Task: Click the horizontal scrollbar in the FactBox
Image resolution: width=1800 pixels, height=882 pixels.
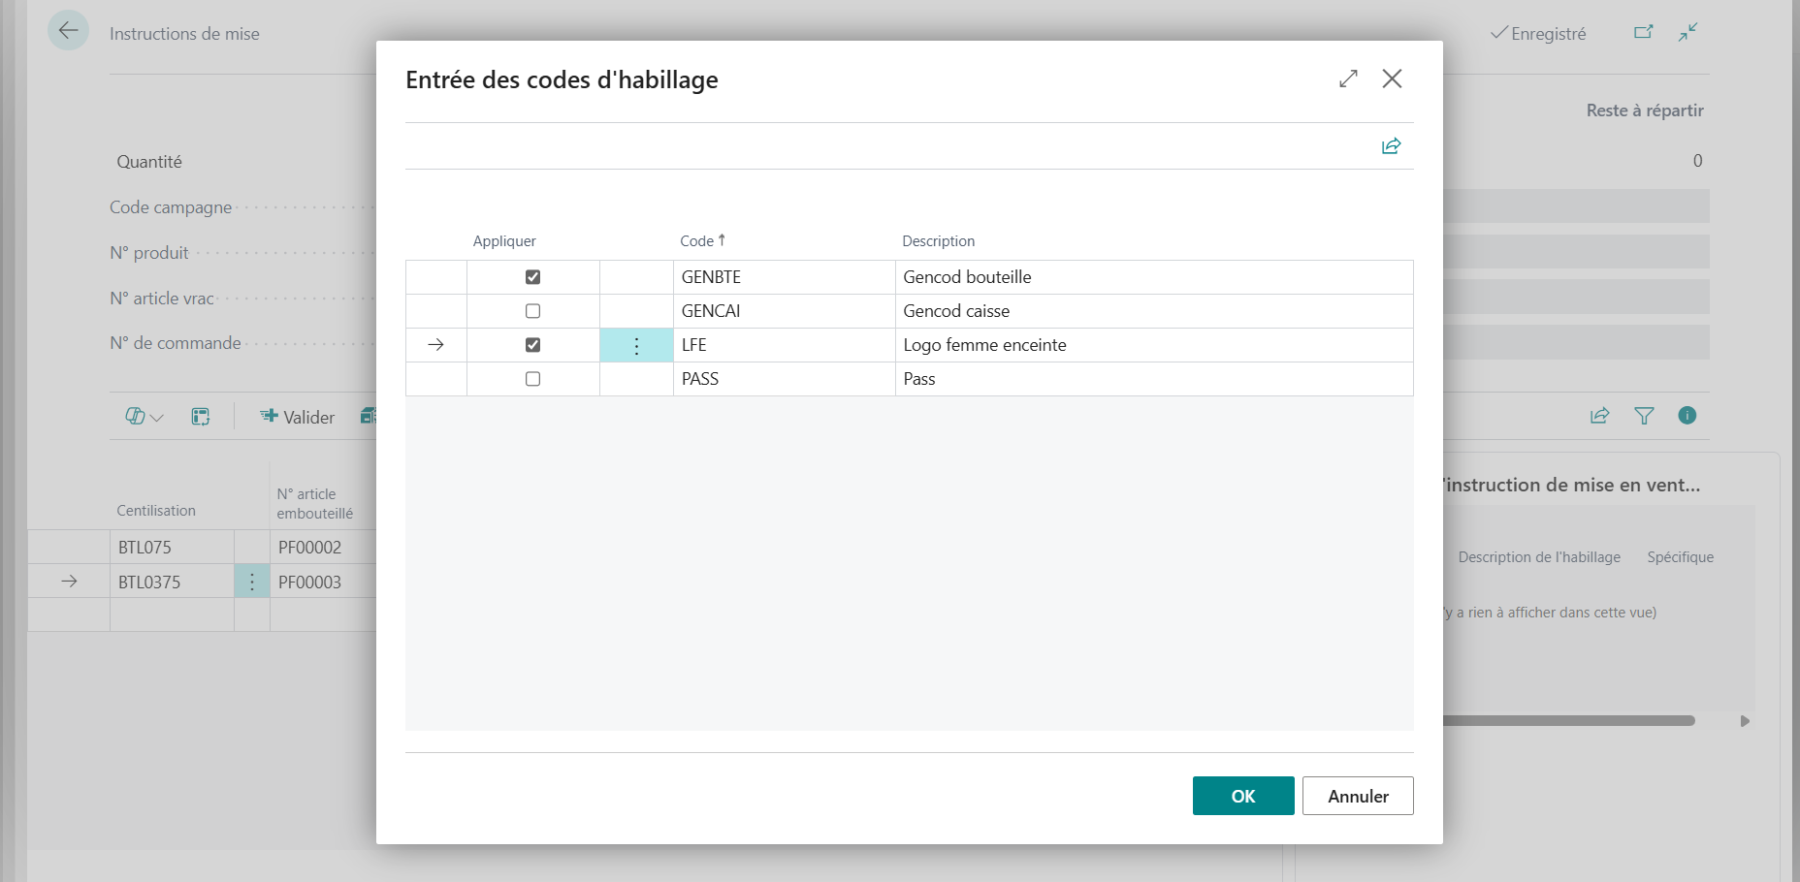Action: click(x=1568, y=721)
